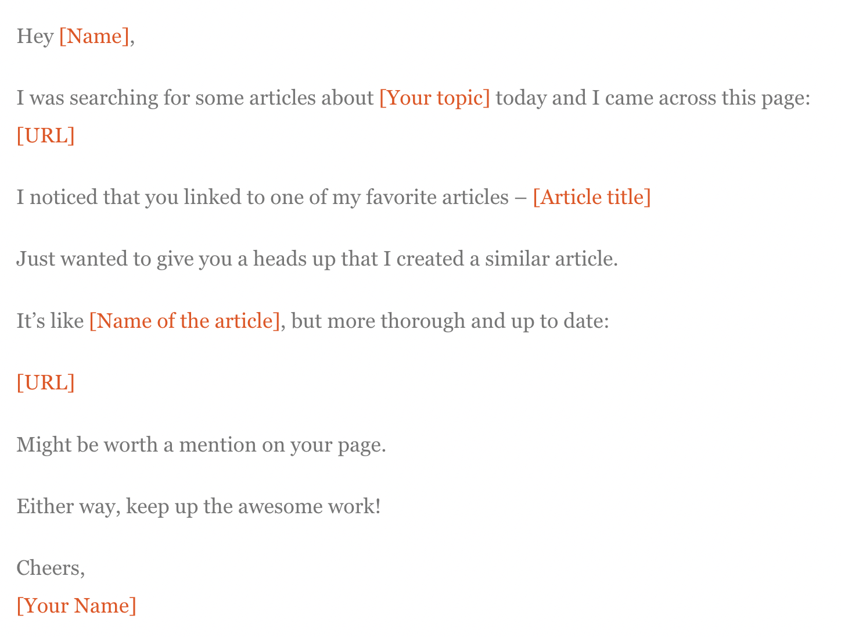Click the [URL] placeholder above "Might be worth"
Screen dimensions: 841x637
coord(45,382)
